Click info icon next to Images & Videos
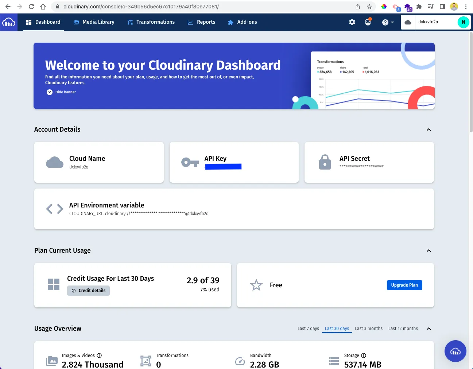473x369 pixels. point(99,356)
